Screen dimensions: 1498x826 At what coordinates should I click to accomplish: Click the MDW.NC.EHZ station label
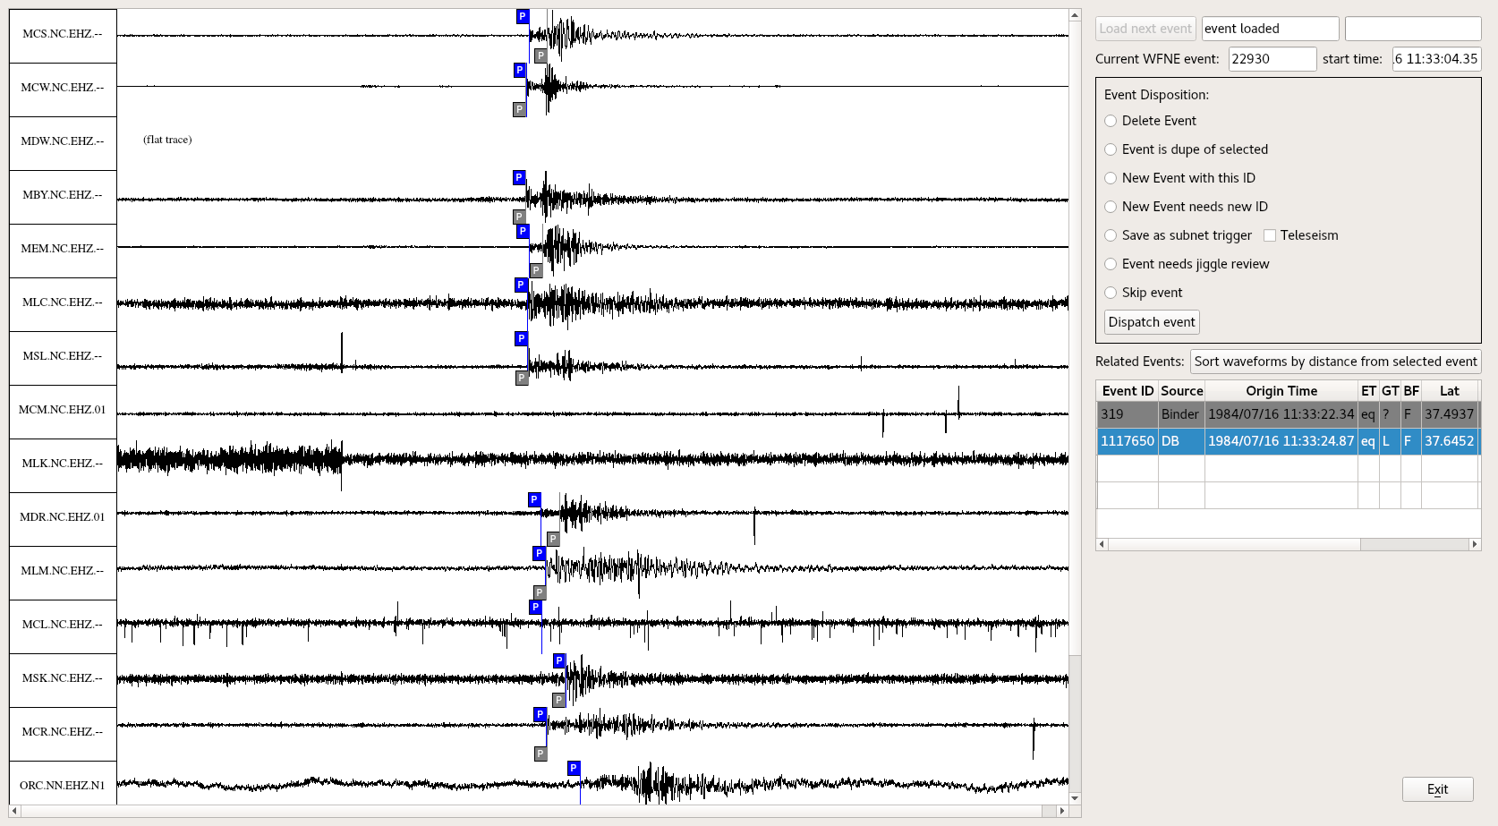pyautogui.click(x=63, y=141)
